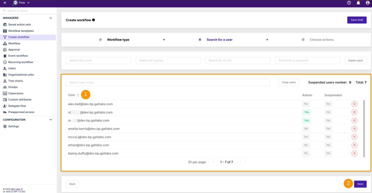
Task: Remove amelia.harris user from the list
Action: 354,129
